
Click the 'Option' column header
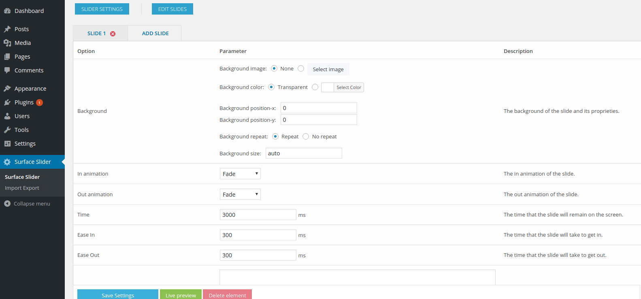pyautogui.click(x=86, y=51)
